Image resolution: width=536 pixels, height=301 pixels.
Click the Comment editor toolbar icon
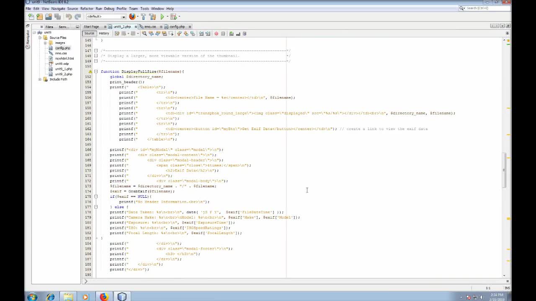tap(231, 33)
